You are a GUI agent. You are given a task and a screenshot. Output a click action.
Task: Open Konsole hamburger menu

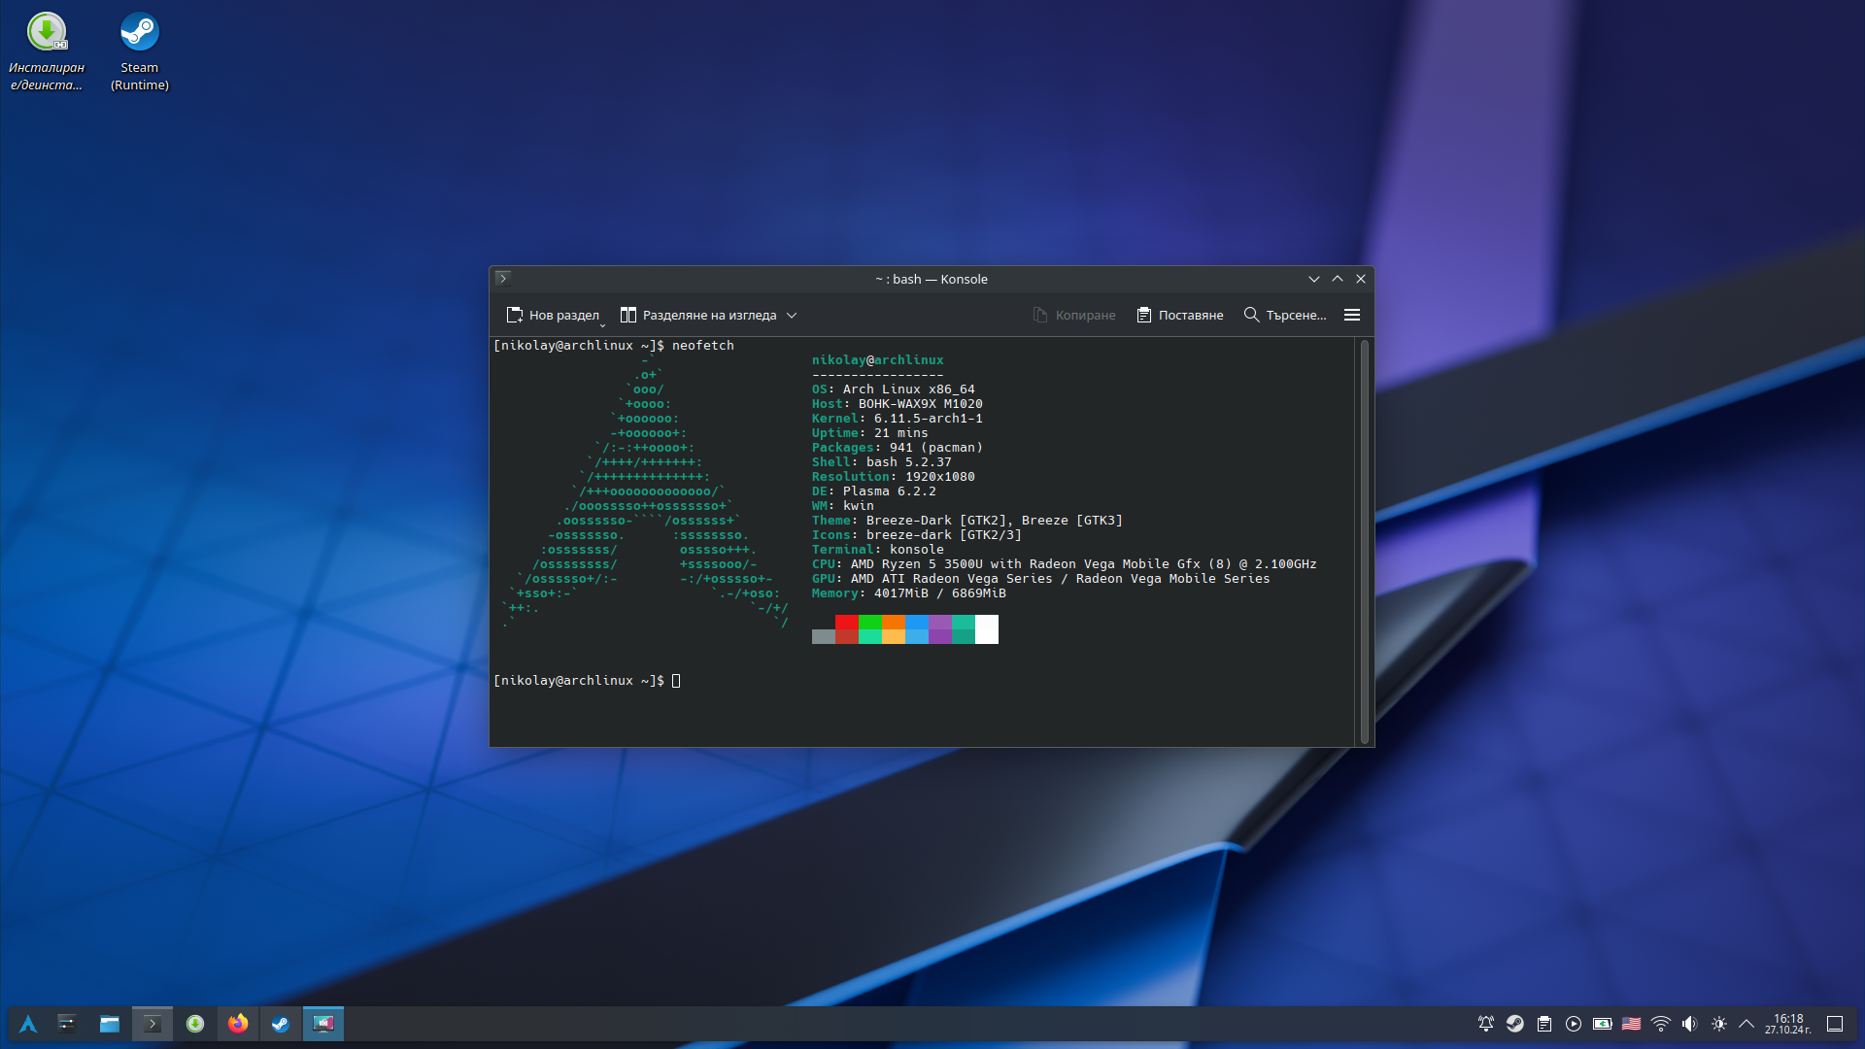click(x=1352, y=315)
